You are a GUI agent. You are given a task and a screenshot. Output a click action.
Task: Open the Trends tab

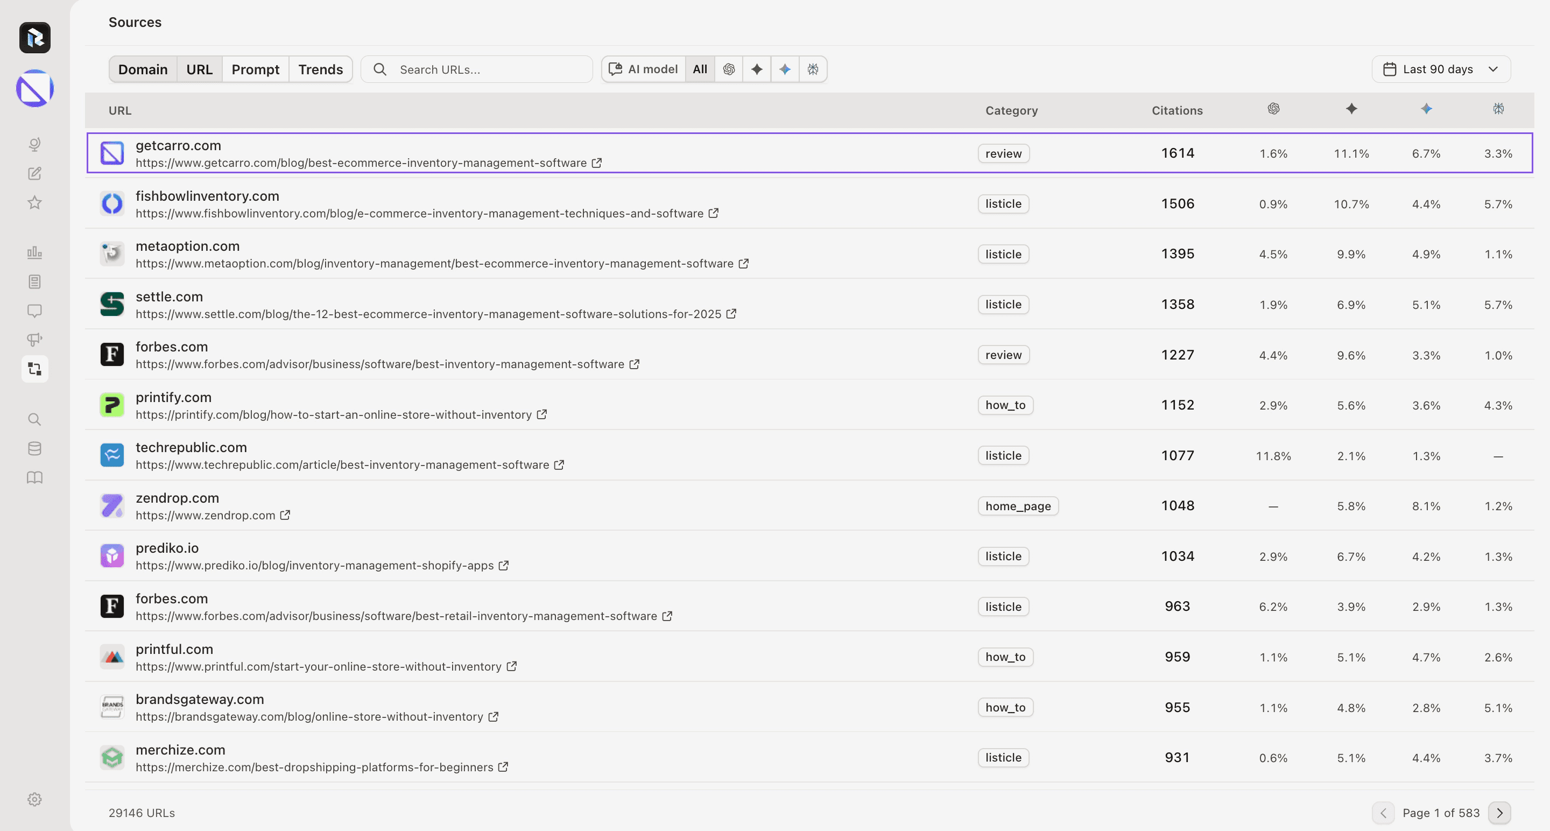(x=321, y=69)
